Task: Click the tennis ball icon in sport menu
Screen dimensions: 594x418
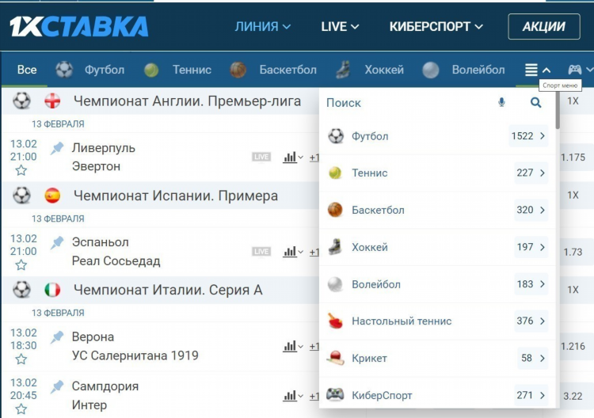Action: pyautogui.click(x=335, y=173)
